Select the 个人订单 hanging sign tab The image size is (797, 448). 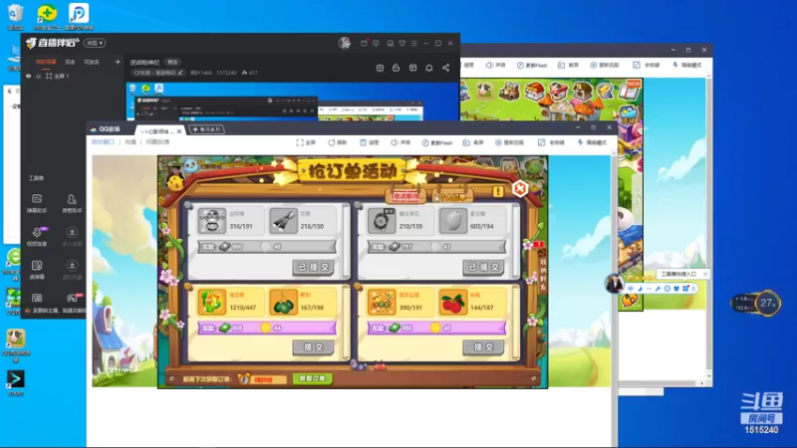coord(452,195)
